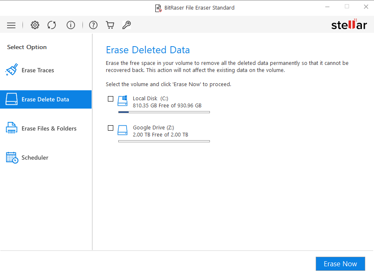Click the 'Erase Deleted Data' heading

[x=148, y=50]
